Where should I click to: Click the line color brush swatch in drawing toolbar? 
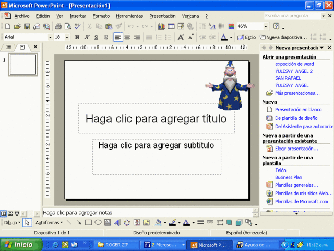pos(173,223)
